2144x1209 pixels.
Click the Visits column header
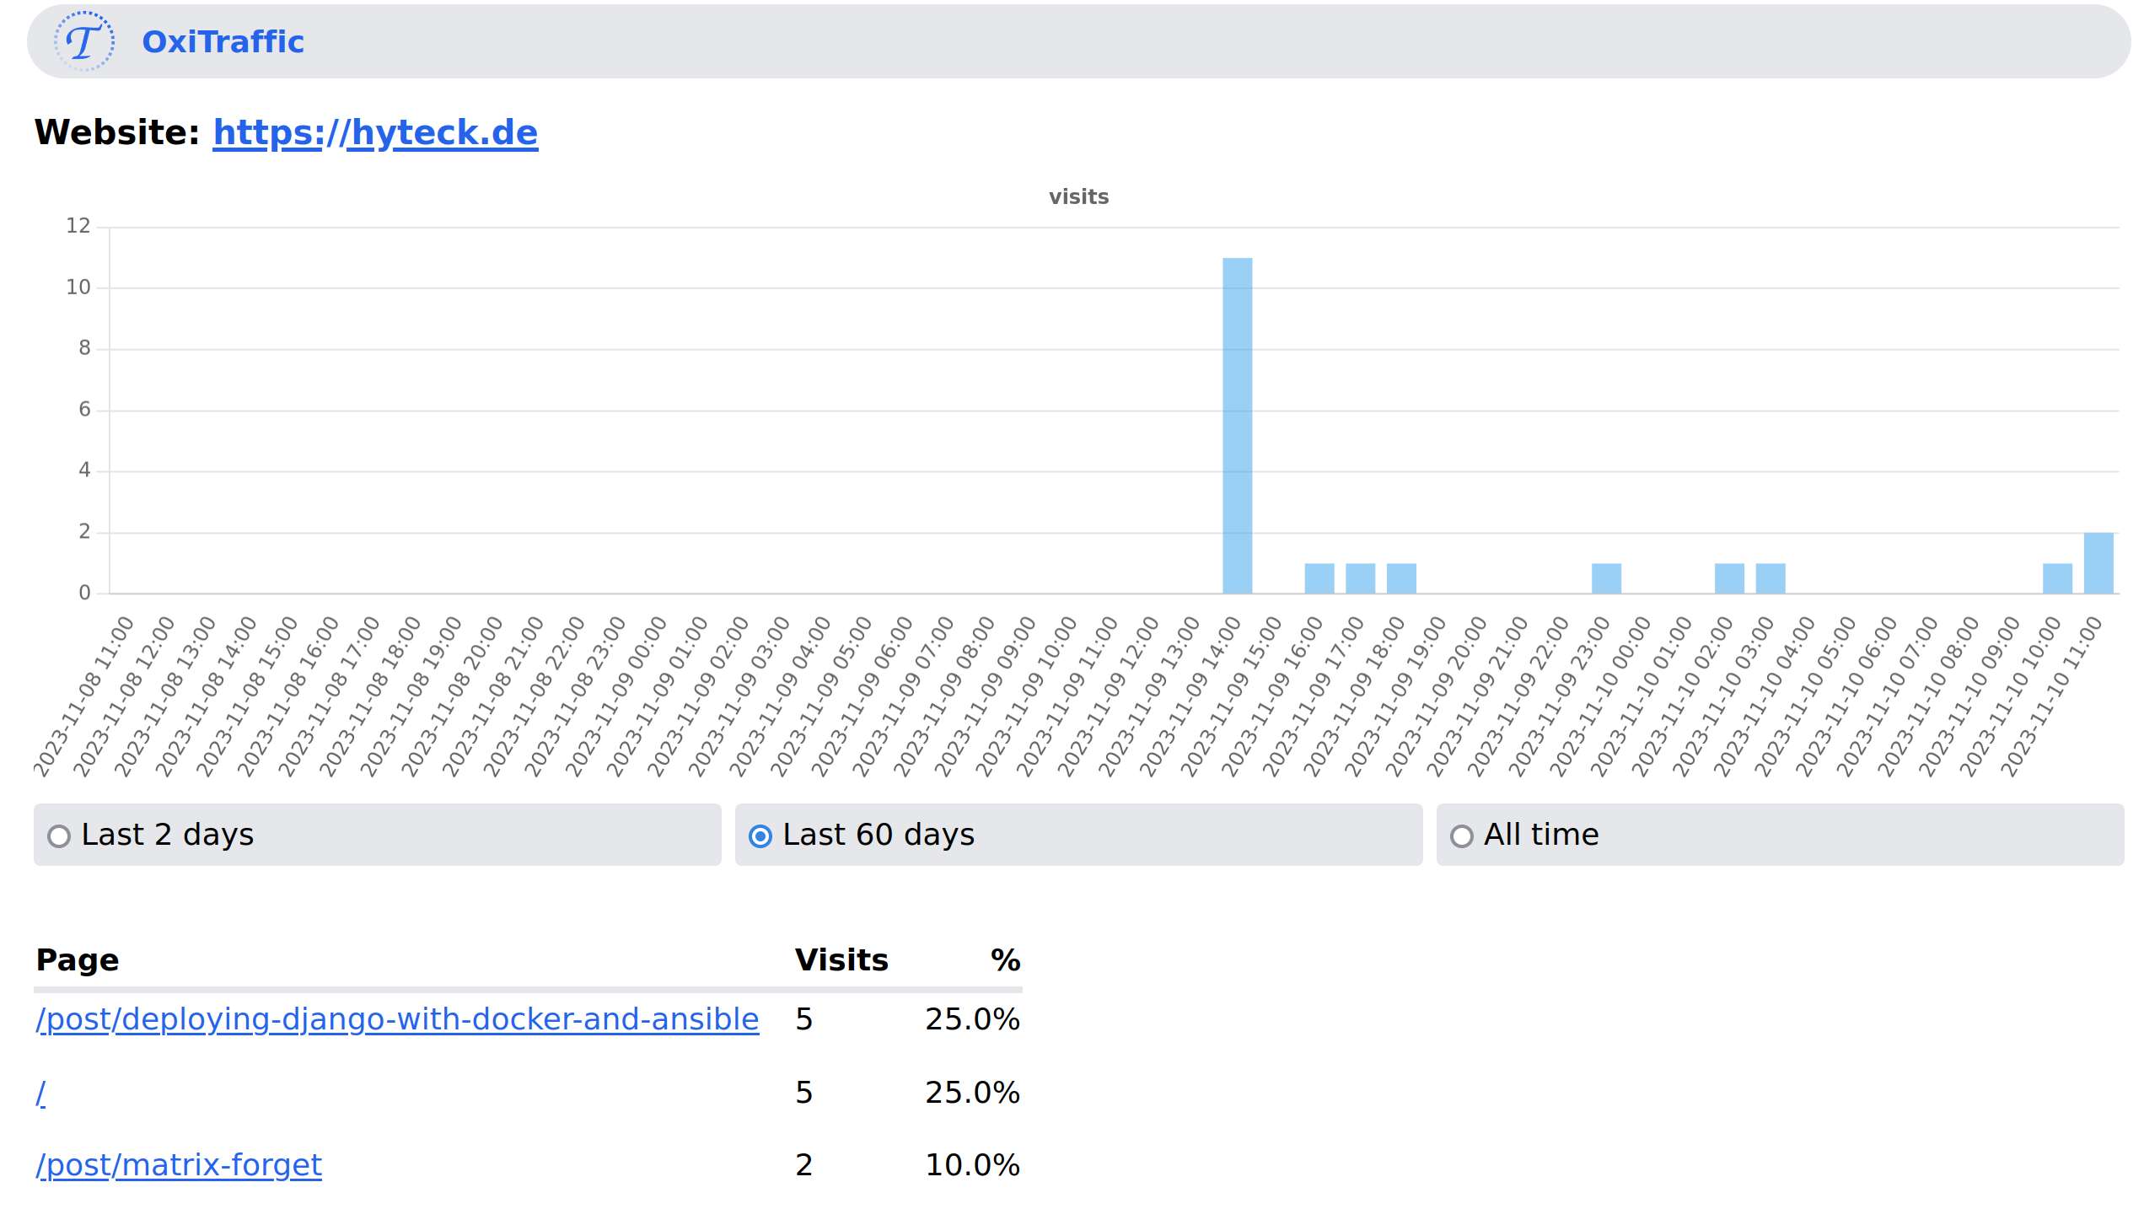pyautogui.click(x=841, y=959)
